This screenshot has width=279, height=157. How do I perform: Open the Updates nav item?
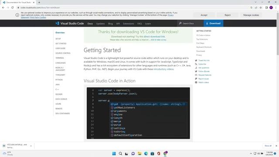tap(100, 24)
